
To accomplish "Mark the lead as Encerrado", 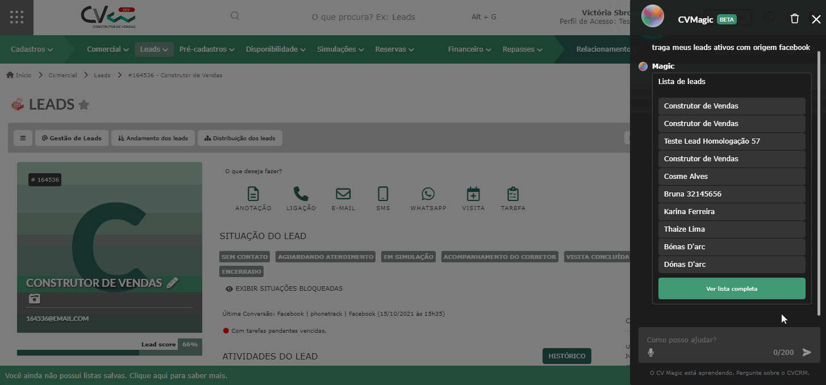I will coord(241,271).
